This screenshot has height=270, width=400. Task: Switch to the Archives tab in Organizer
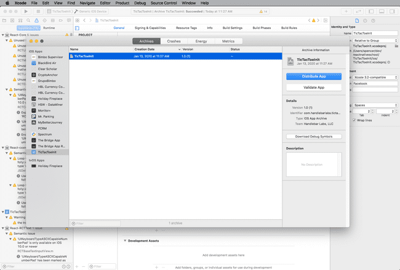(x=146, y=41)
